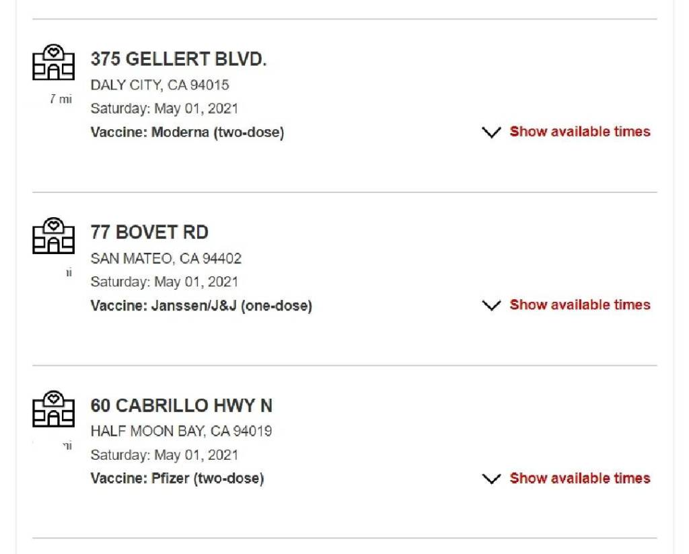
Task: Click the Vaccine: Moderna (two-dose) label
Action: 187,132
